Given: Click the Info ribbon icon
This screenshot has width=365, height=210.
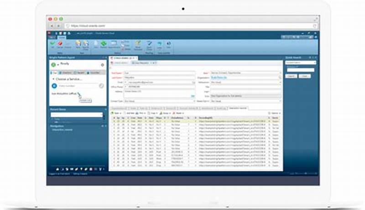Looking at the screenshot, I should (168, 43).
